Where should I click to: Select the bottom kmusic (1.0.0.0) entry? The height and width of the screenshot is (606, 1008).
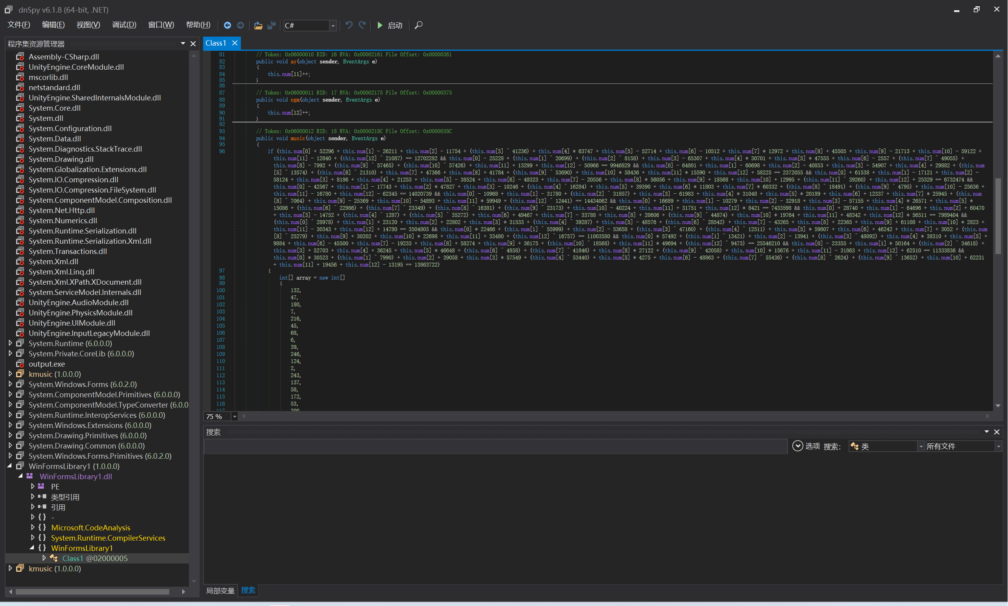pos(55,569)
